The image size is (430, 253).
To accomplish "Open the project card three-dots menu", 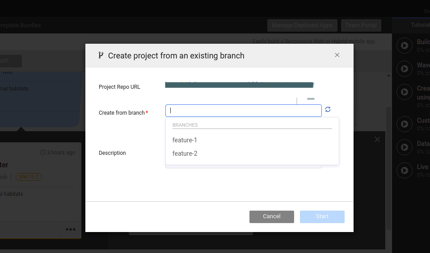I will 71,230.
